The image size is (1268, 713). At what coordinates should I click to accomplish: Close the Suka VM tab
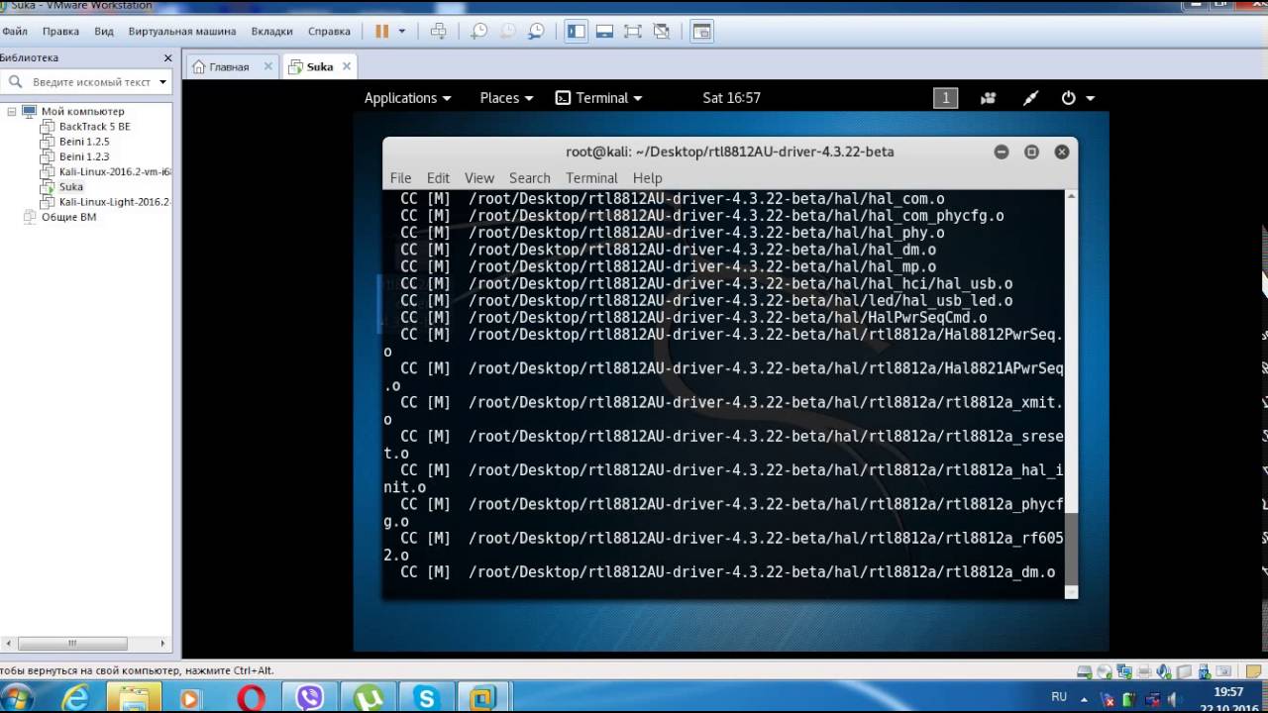pyautogui.click(x=346, y=66)
